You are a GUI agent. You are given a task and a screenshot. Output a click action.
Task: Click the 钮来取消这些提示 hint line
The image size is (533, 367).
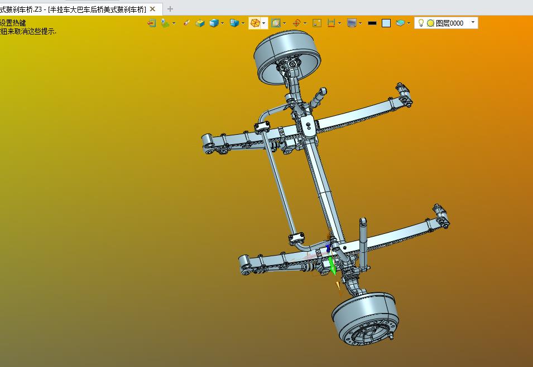pyautogui.click(x=28, y=32)
